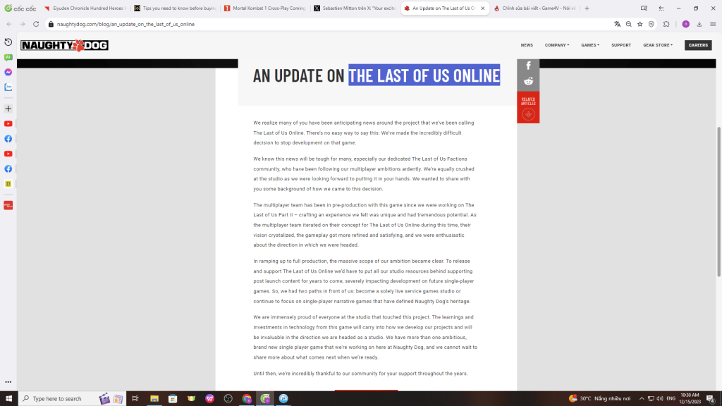The width and height of the screenshot is (722, 406).
Task: Click the zoom magnifier icon in the address bar
Action: (628, 23)
